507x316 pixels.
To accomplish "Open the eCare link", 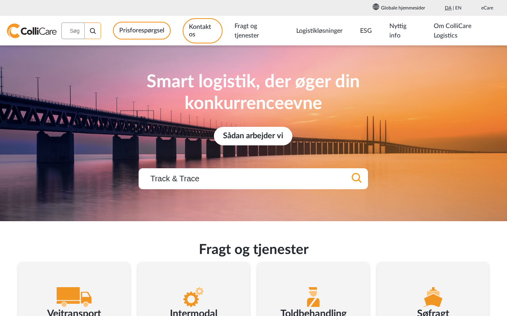I will pyautogui.click(x=487, y=8).
